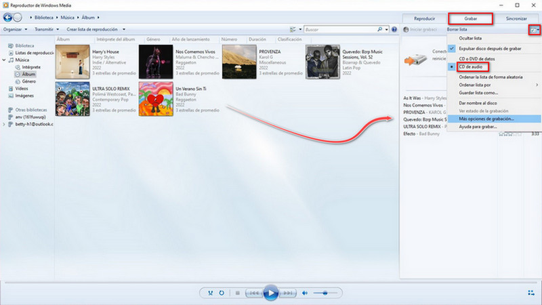
Task: Sort by Género column header
Action: [153, 39]
